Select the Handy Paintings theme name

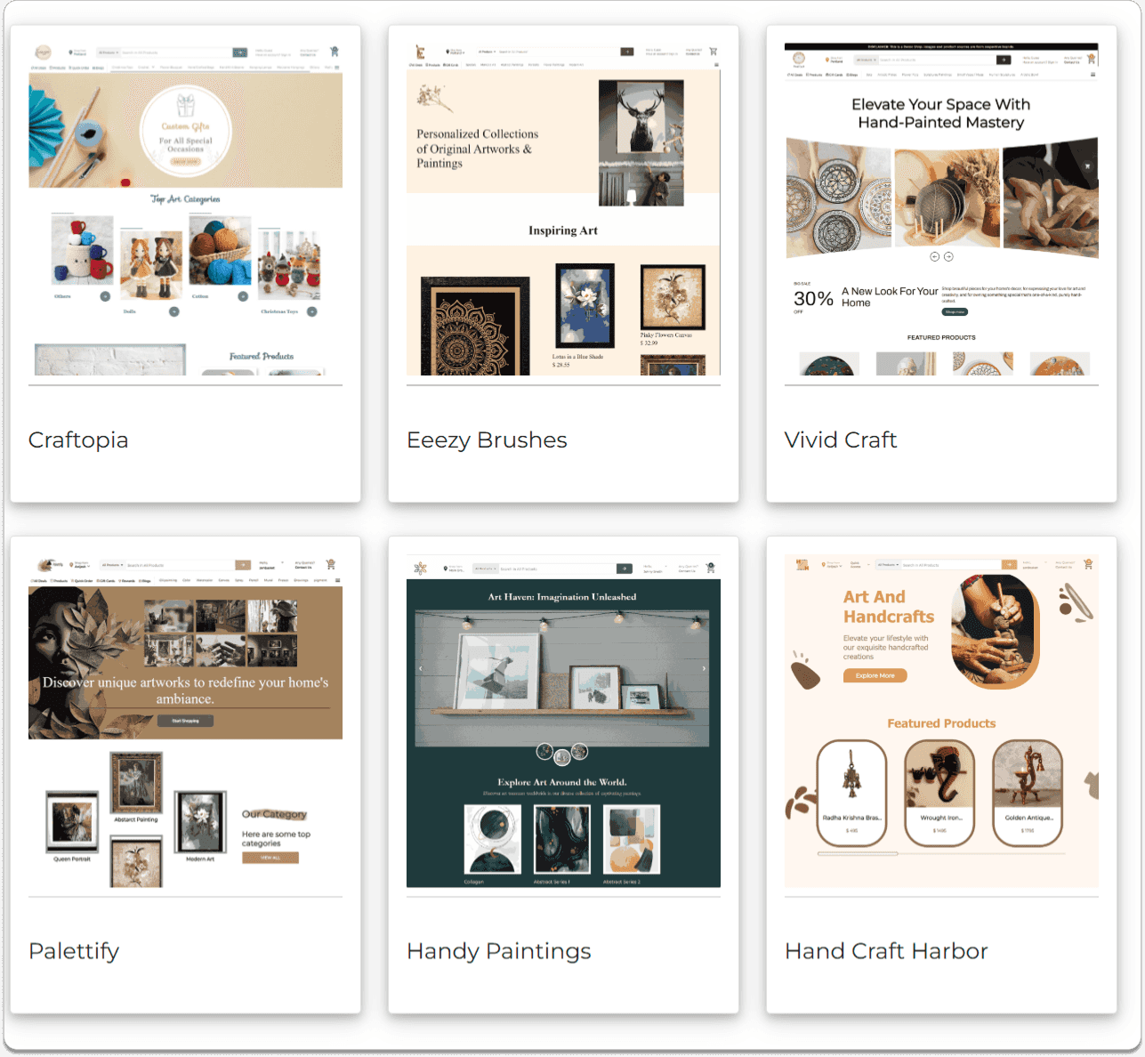pos(498,951)
